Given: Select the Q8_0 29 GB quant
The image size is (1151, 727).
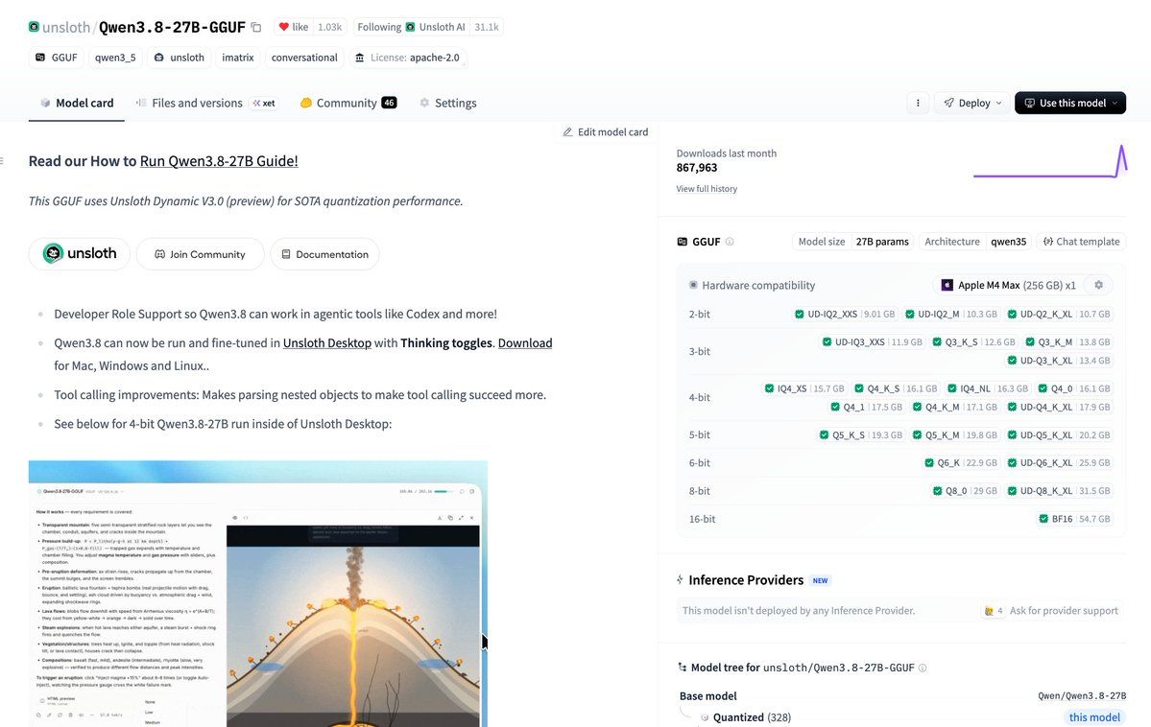Looking at the screenshot, I should pos(965,491).
